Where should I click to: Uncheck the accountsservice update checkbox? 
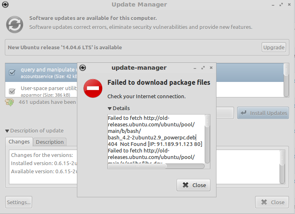click(12, 73)
